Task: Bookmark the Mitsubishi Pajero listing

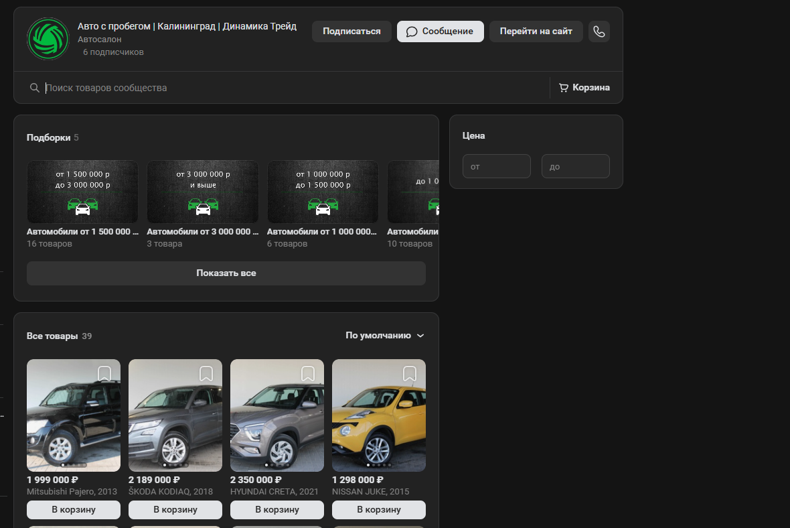Action: (x=104, y=374)
